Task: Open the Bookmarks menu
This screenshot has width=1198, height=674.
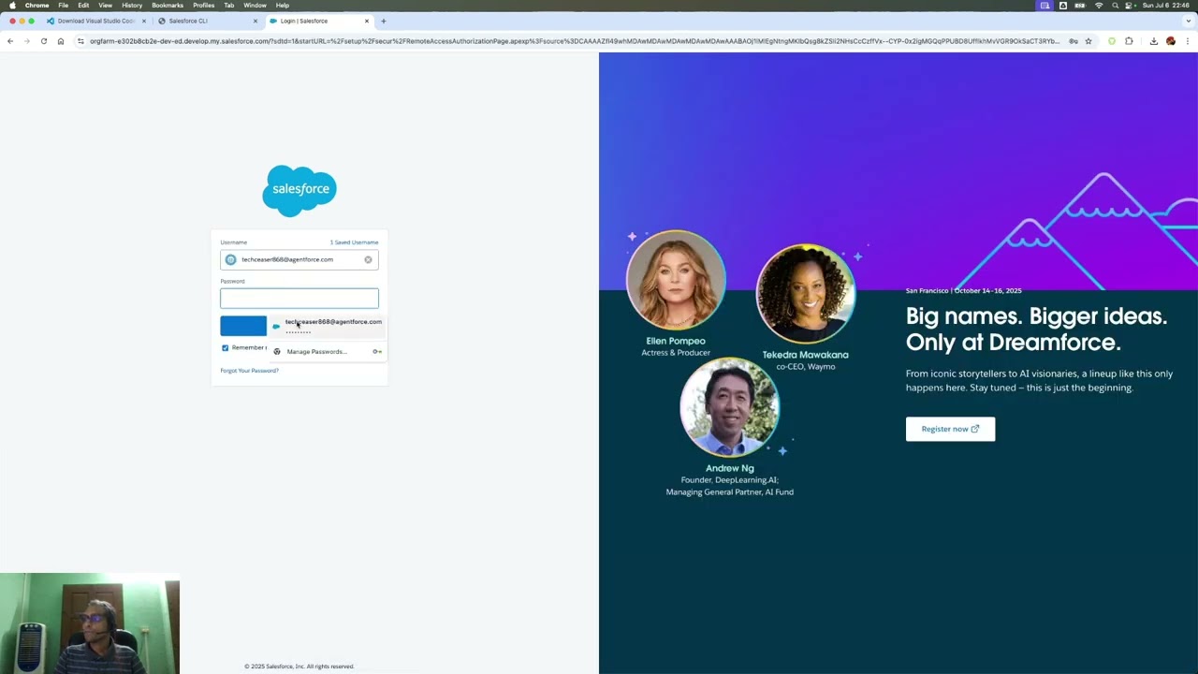Action: tap(168, 6)
